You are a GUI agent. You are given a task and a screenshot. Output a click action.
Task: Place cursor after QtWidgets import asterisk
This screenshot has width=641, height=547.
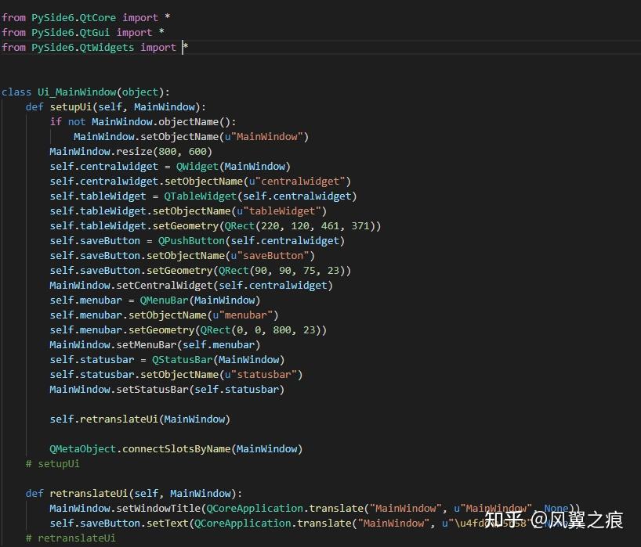pos(186,47)
